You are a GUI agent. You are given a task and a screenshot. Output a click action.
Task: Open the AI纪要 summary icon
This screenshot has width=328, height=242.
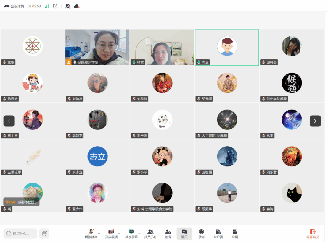pos(218,233)
